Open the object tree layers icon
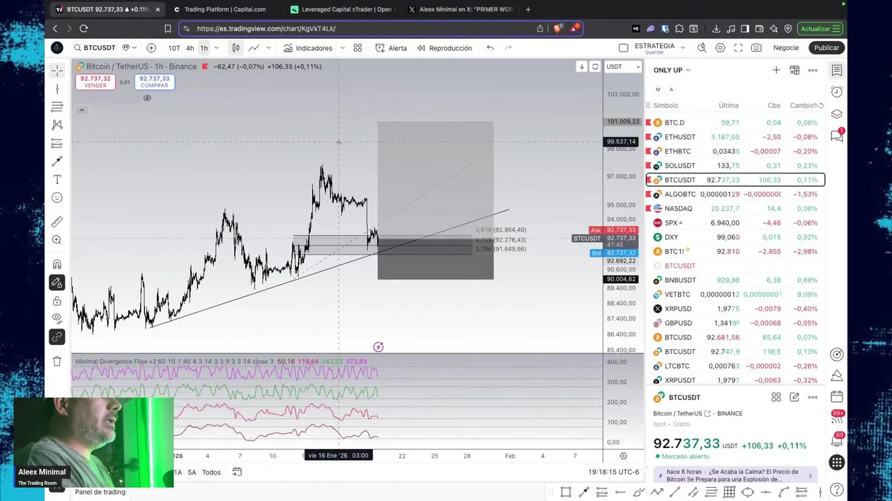892x501 pixels. [x=837, y=114]
